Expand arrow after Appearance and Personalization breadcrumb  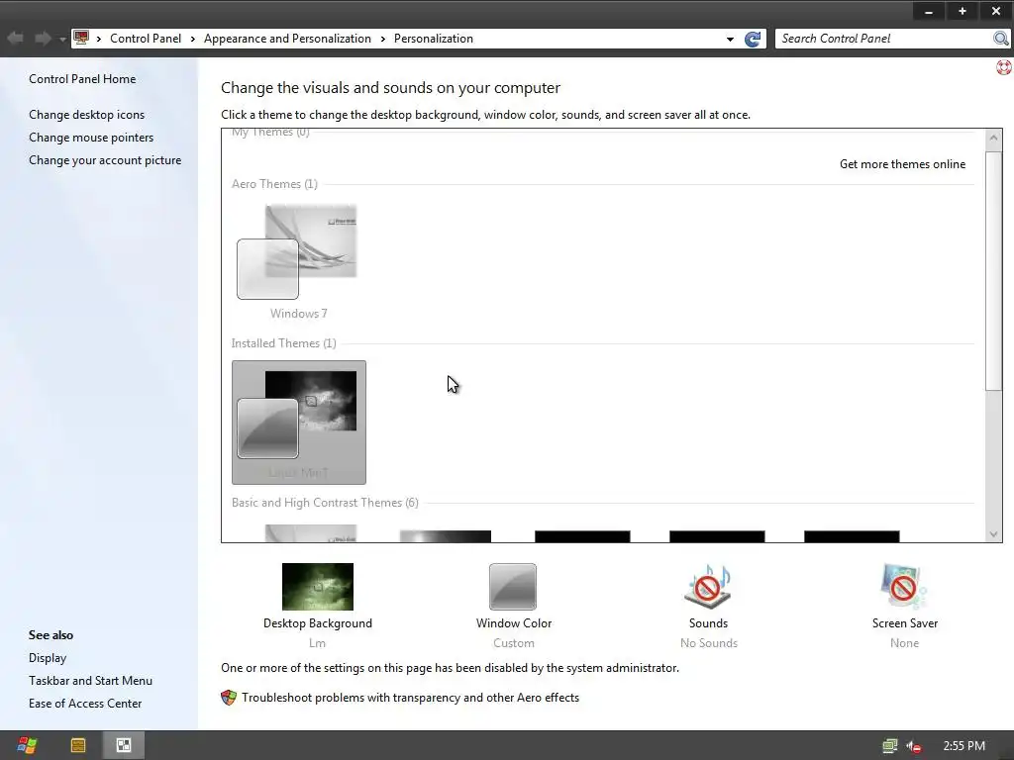(x=383, y=39)
